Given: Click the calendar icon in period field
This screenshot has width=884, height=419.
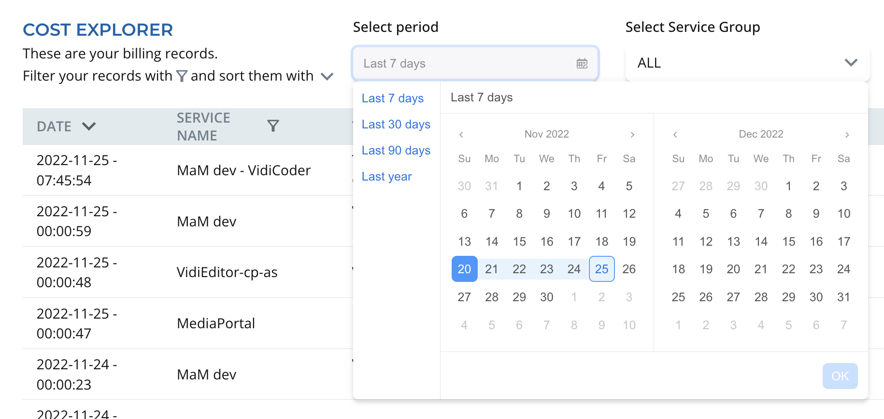Looking at the screenshot, I should point(582,64).
